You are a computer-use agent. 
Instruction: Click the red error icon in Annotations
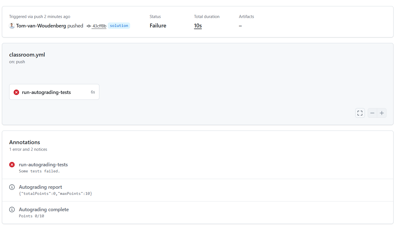tap(12, 165)
